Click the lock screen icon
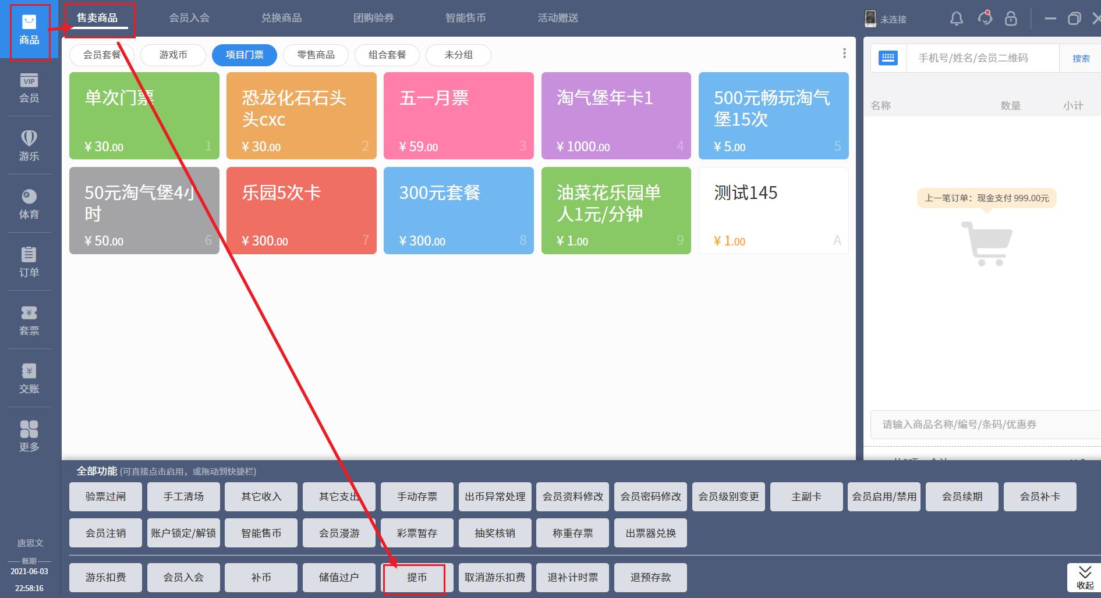Screen dimensions: 1101x598 [1011, 19]
